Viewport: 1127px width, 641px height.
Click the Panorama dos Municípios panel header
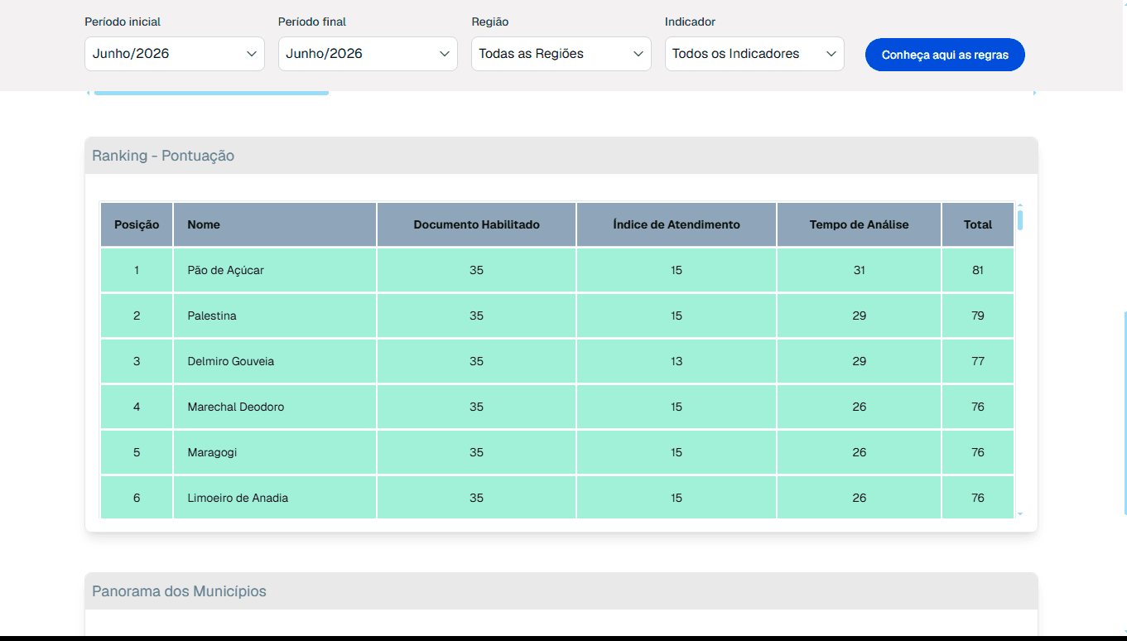click(561, 591)
